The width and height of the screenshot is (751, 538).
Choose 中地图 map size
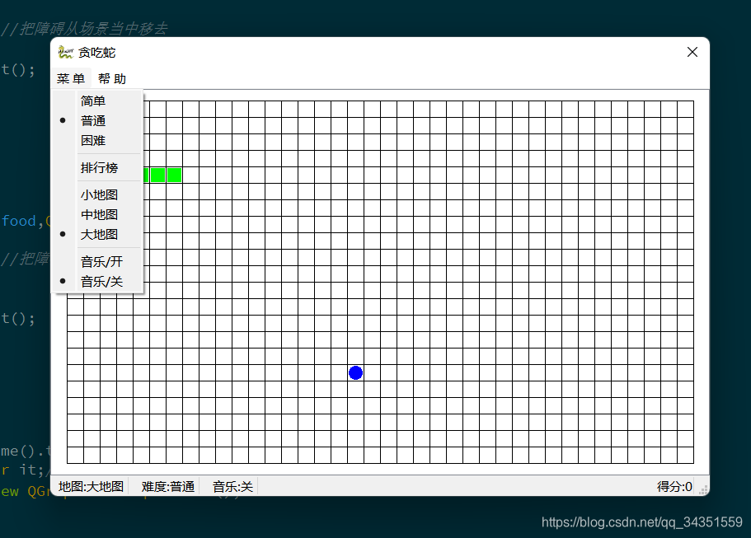tap(97, 214)
